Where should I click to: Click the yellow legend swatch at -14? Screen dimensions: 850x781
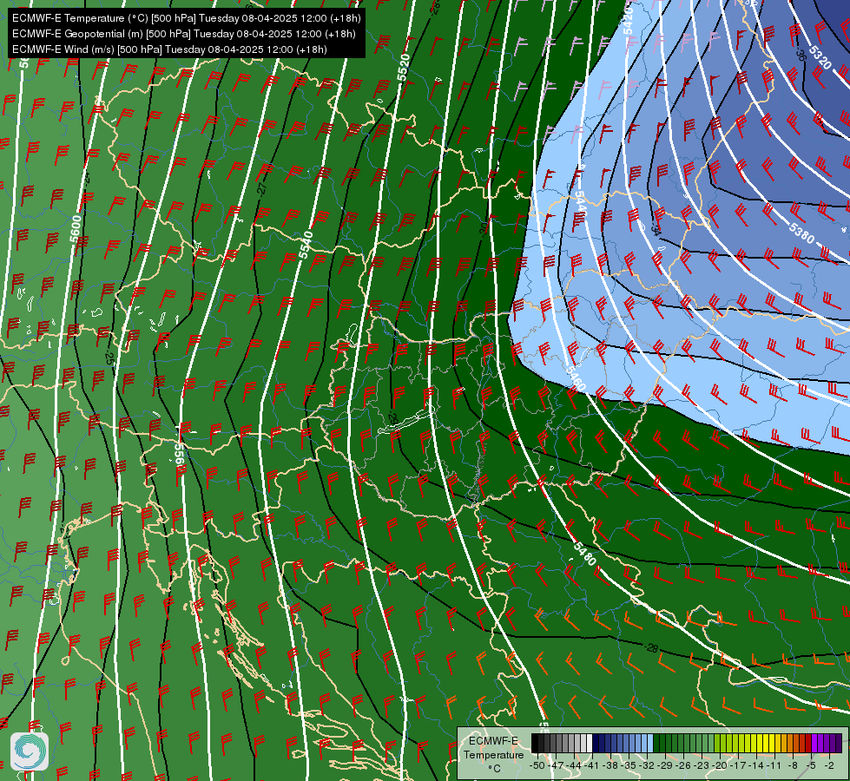[x=760, y=743]
